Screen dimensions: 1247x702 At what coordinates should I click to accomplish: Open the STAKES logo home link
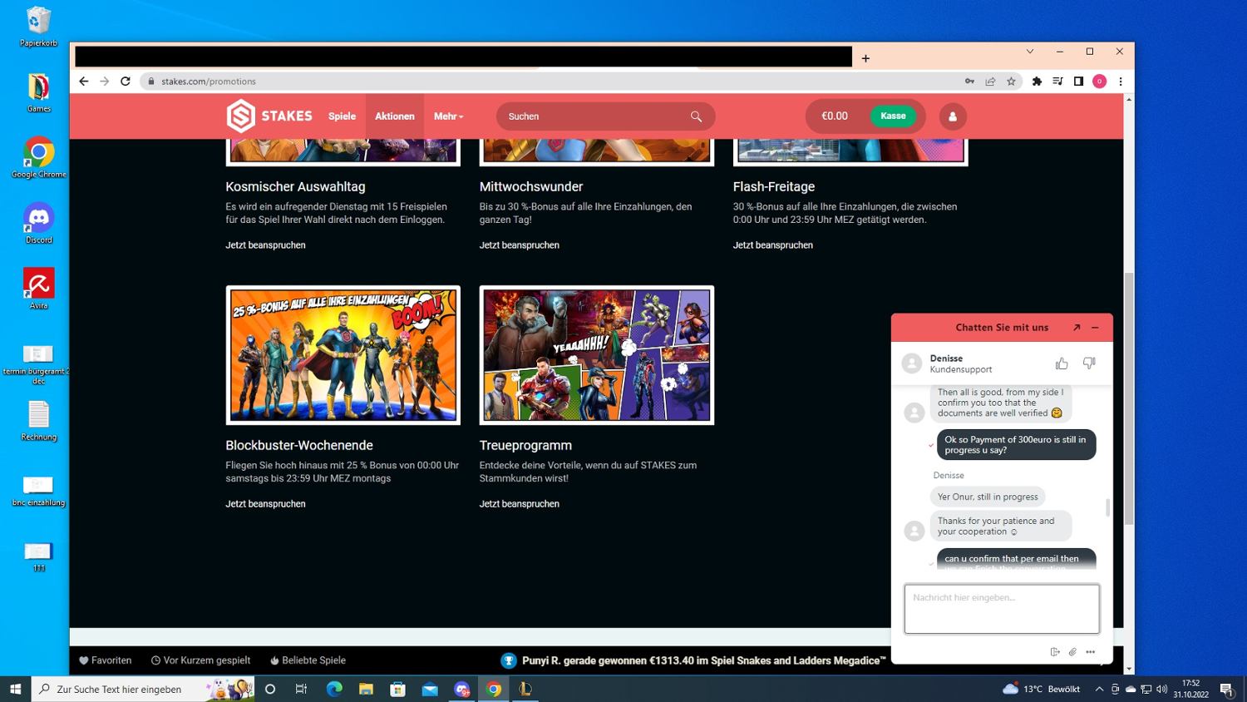(x=269, y=116)
